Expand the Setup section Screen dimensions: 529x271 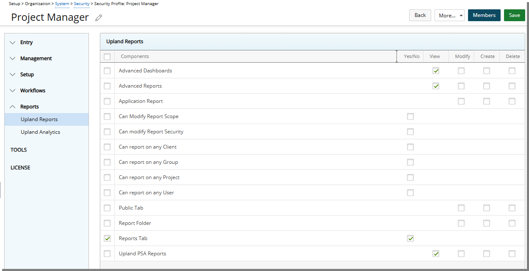[28, 74]
